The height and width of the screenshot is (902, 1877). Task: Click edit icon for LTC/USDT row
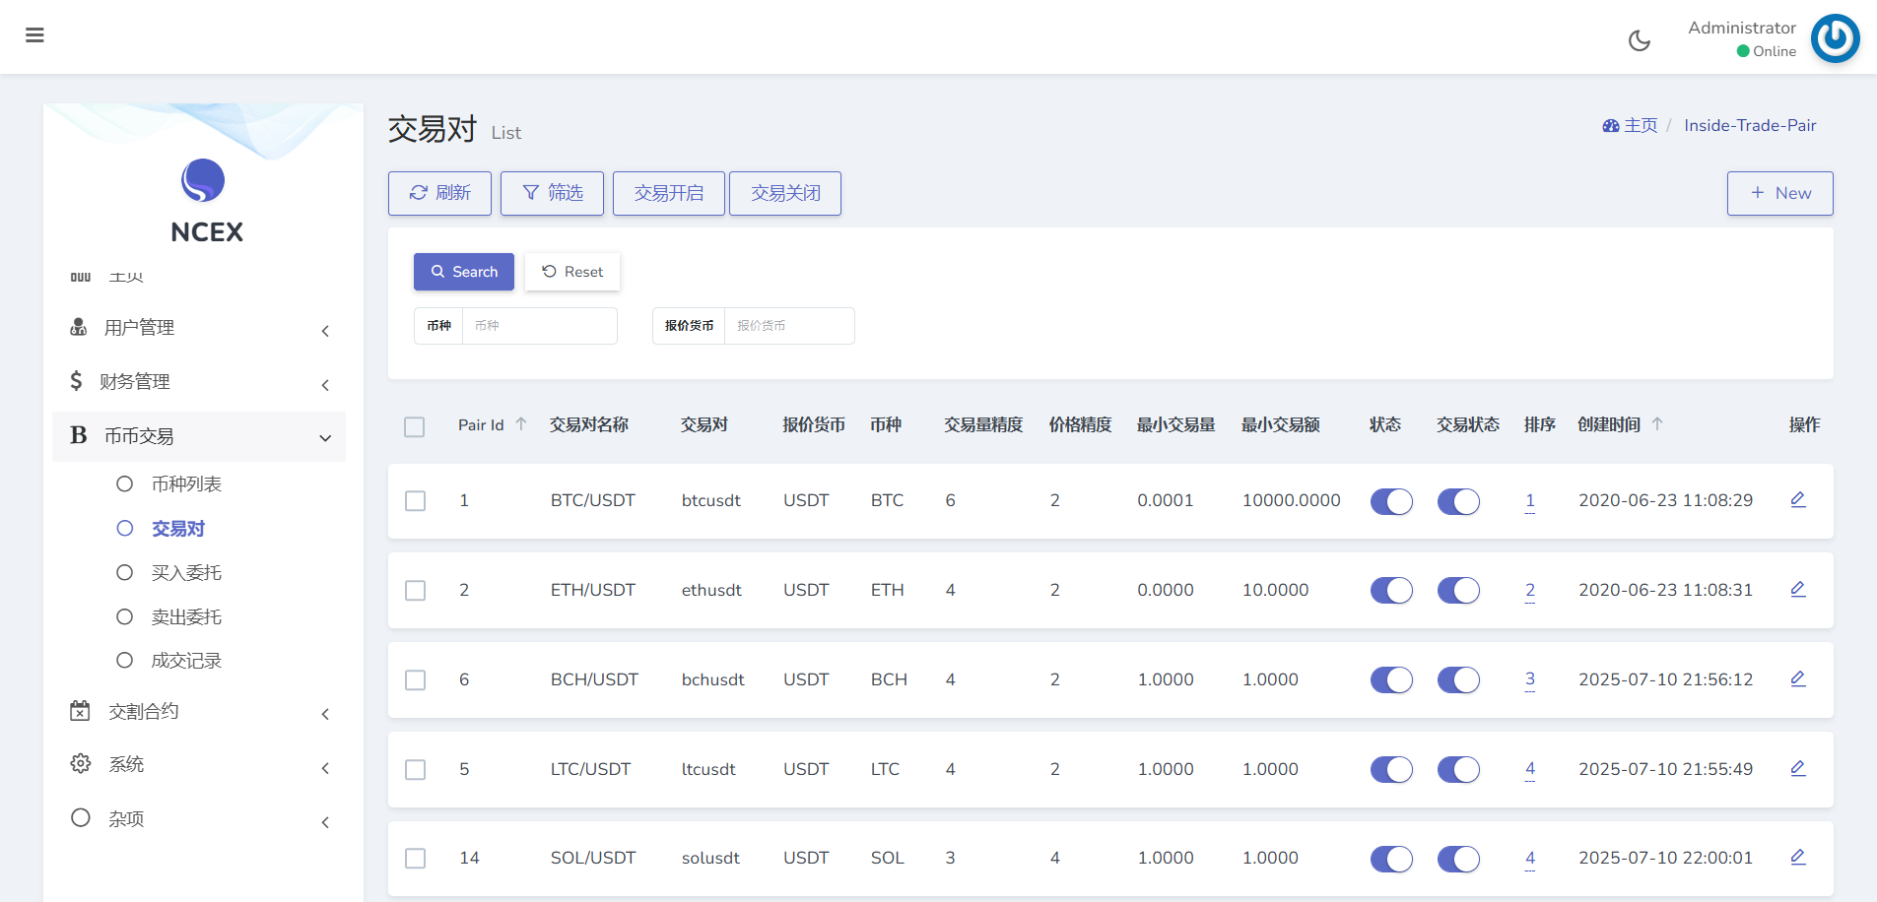tap(1797, 769)
